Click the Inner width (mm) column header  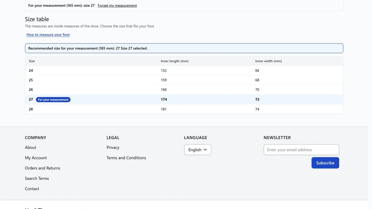click(269, 61)
